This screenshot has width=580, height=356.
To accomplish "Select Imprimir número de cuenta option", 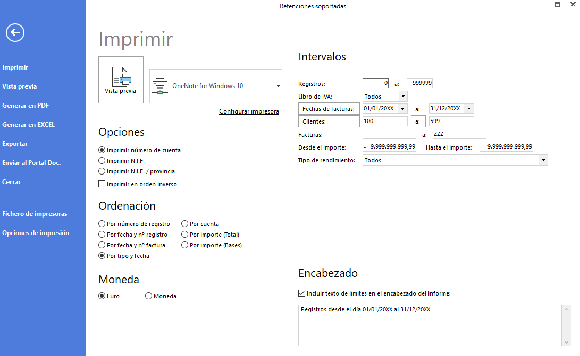I will pyautogui.click(x=102, y=150).
